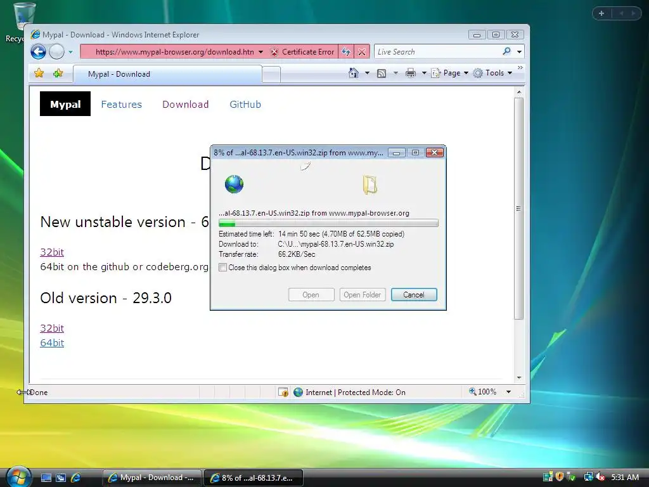Switch to Mypal - Download taskbar button
649x487 pixels.
[152, 477]
